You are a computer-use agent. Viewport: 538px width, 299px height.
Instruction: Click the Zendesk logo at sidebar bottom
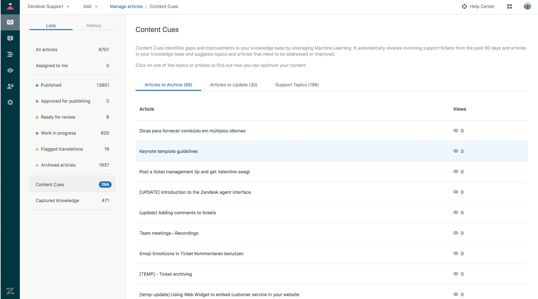tap(11, 291)
